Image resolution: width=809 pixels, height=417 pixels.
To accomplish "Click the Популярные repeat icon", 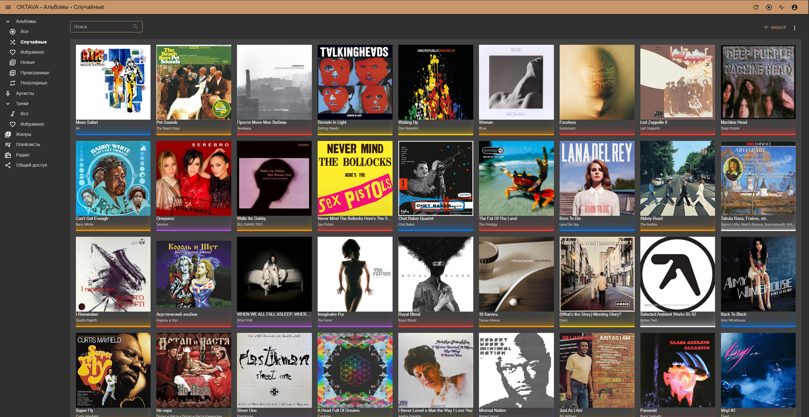I will pyautogui.click(x=13, y=83).
